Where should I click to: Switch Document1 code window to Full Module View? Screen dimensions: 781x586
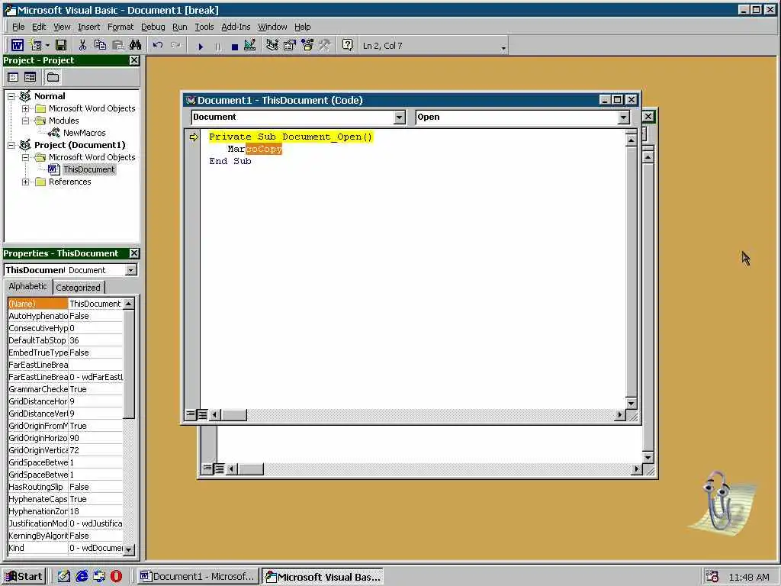pyautogui.click(x=201, y=414)
